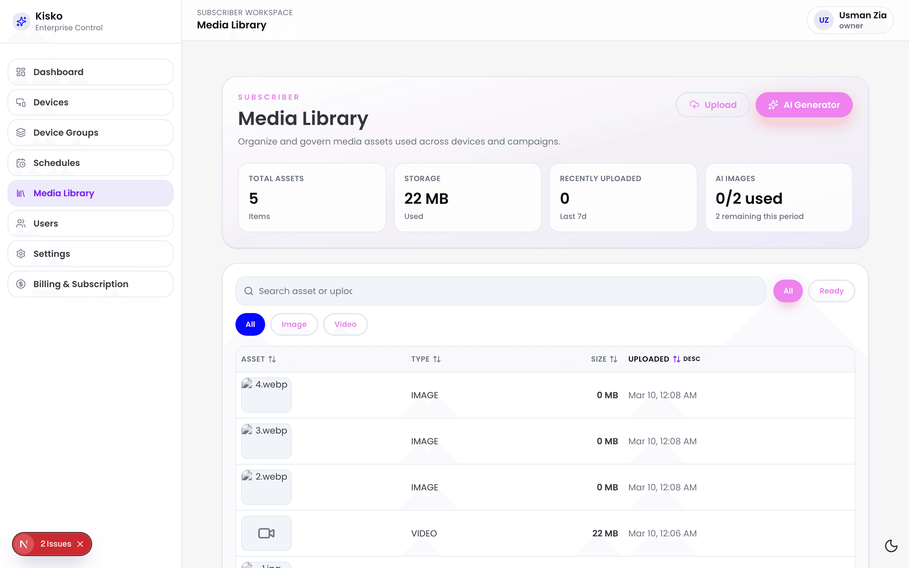This screenshot has width=909, height=568.
Task: Click the TYPE column header
Action: coord(425,359)
